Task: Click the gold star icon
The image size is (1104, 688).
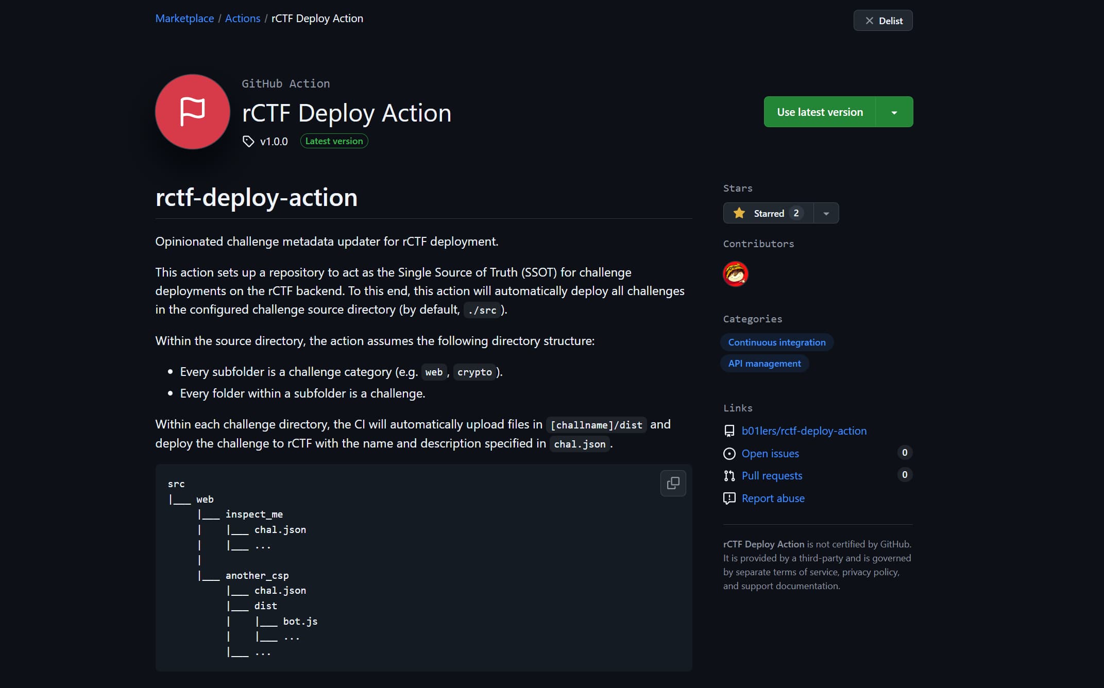Action: tap(739, 213)
